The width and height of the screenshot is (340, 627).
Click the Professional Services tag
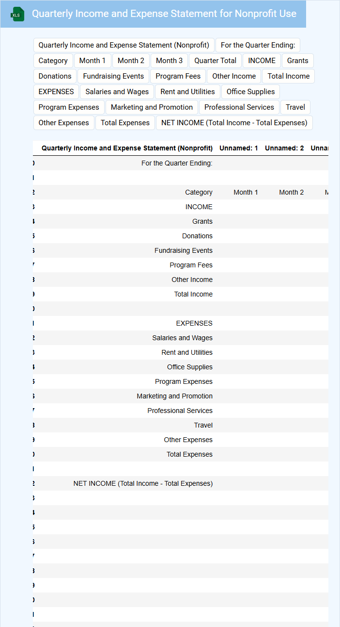click(x=239, y=107)
